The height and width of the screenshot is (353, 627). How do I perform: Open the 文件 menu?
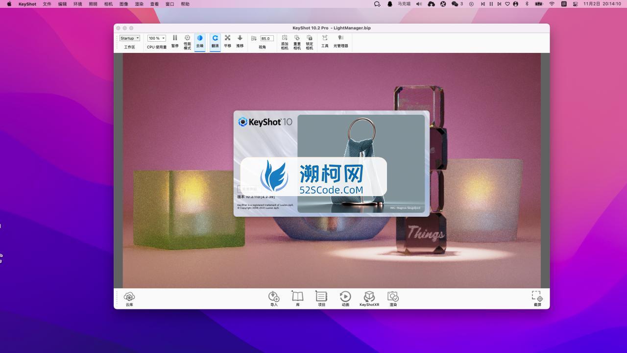[47, 4]
